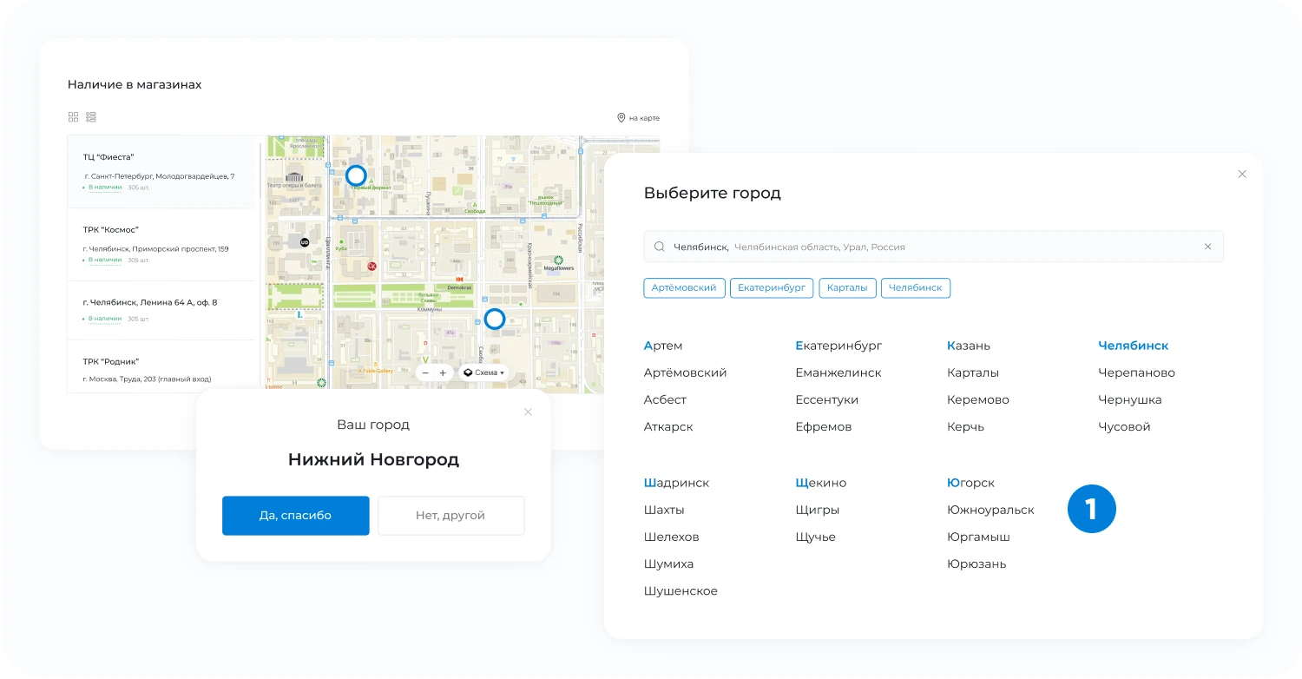
Task: Clear the city search with the X icon
Action: click(1207, 247)
